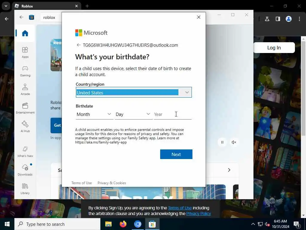The height and width of the screenshot is (230, 306).
Task: Open Roblox Privacy Policy link in banner
Action: tap(198, 213)
